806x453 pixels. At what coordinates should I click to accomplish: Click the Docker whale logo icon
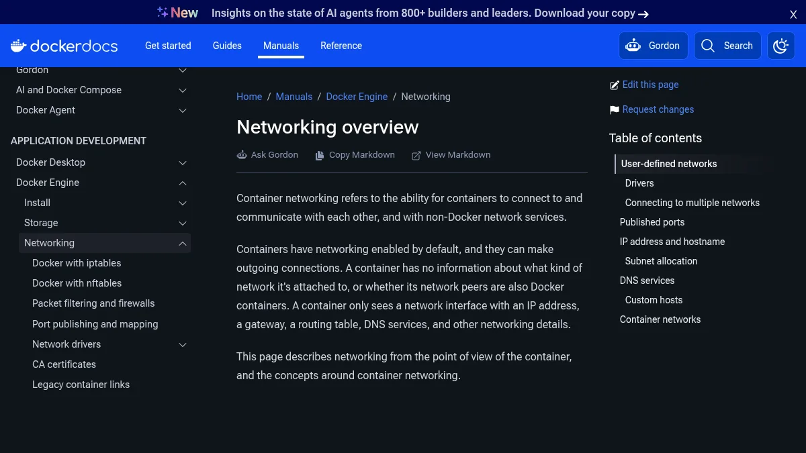pos(18,46)
